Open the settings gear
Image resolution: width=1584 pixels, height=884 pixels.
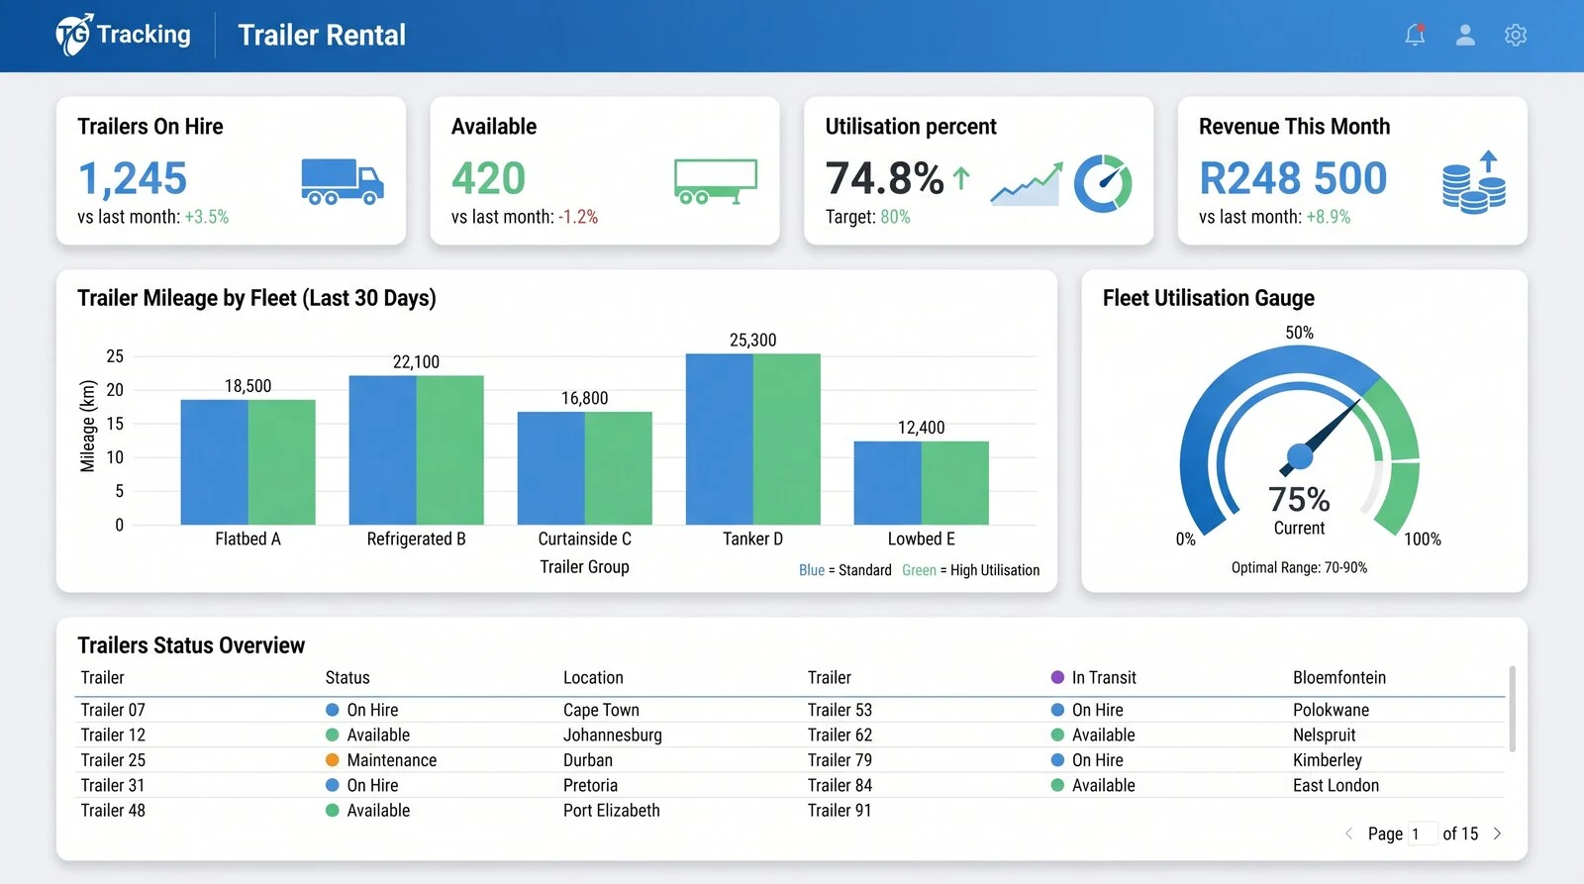point(1516,35)
